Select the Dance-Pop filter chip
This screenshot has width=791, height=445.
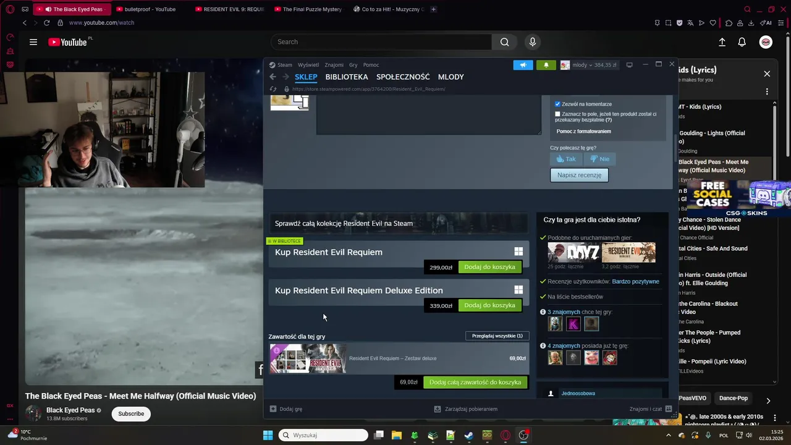734,398
